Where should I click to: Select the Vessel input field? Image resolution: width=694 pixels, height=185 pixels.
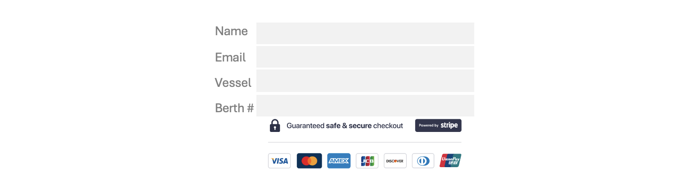pyautogui.click(x=365, y=81)
